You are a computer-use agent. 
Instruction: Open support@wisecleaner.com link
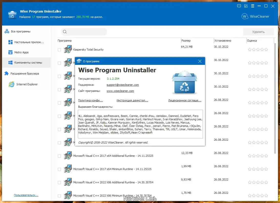(x=123, y=85)
